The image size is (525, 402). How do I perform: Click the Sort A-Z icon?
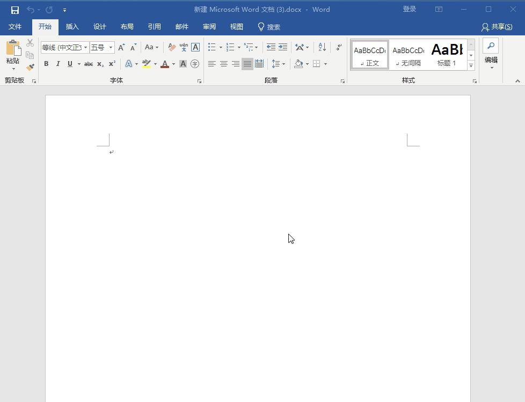[x=322, y=47]
